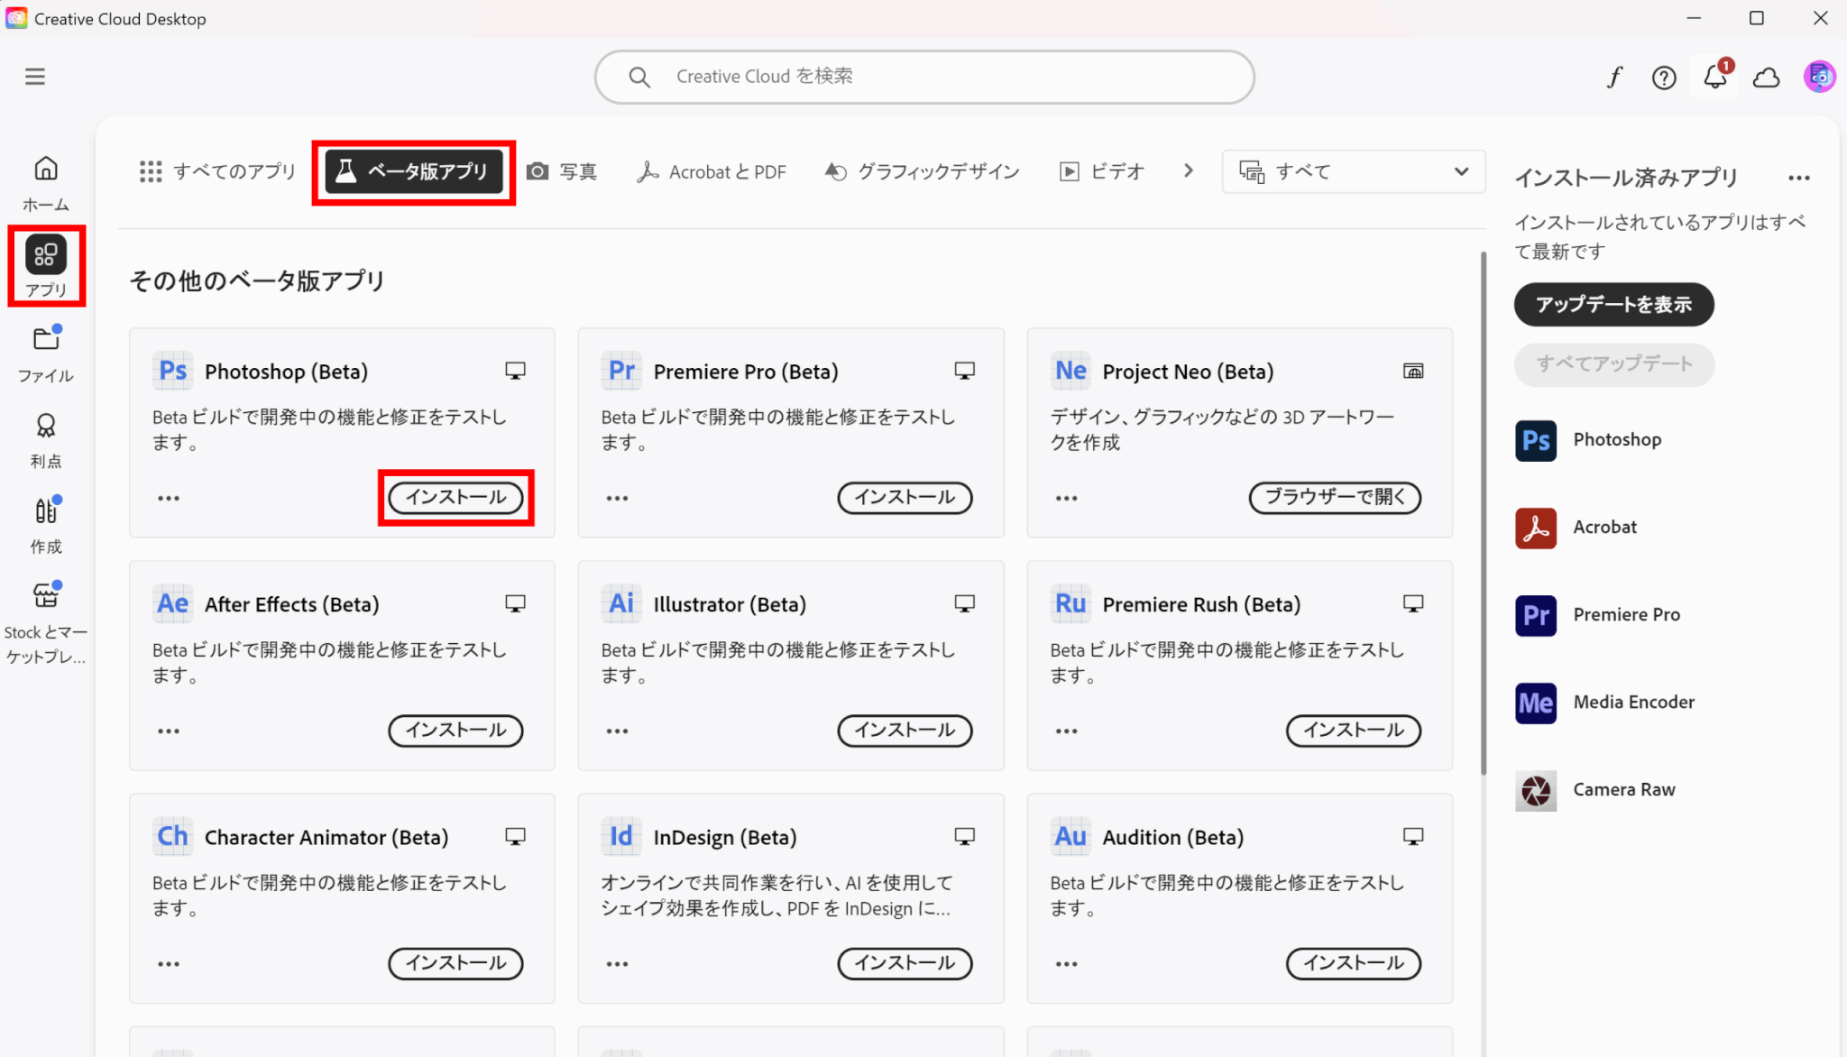Click the アップデートを表示 button

coord(1613,305)
